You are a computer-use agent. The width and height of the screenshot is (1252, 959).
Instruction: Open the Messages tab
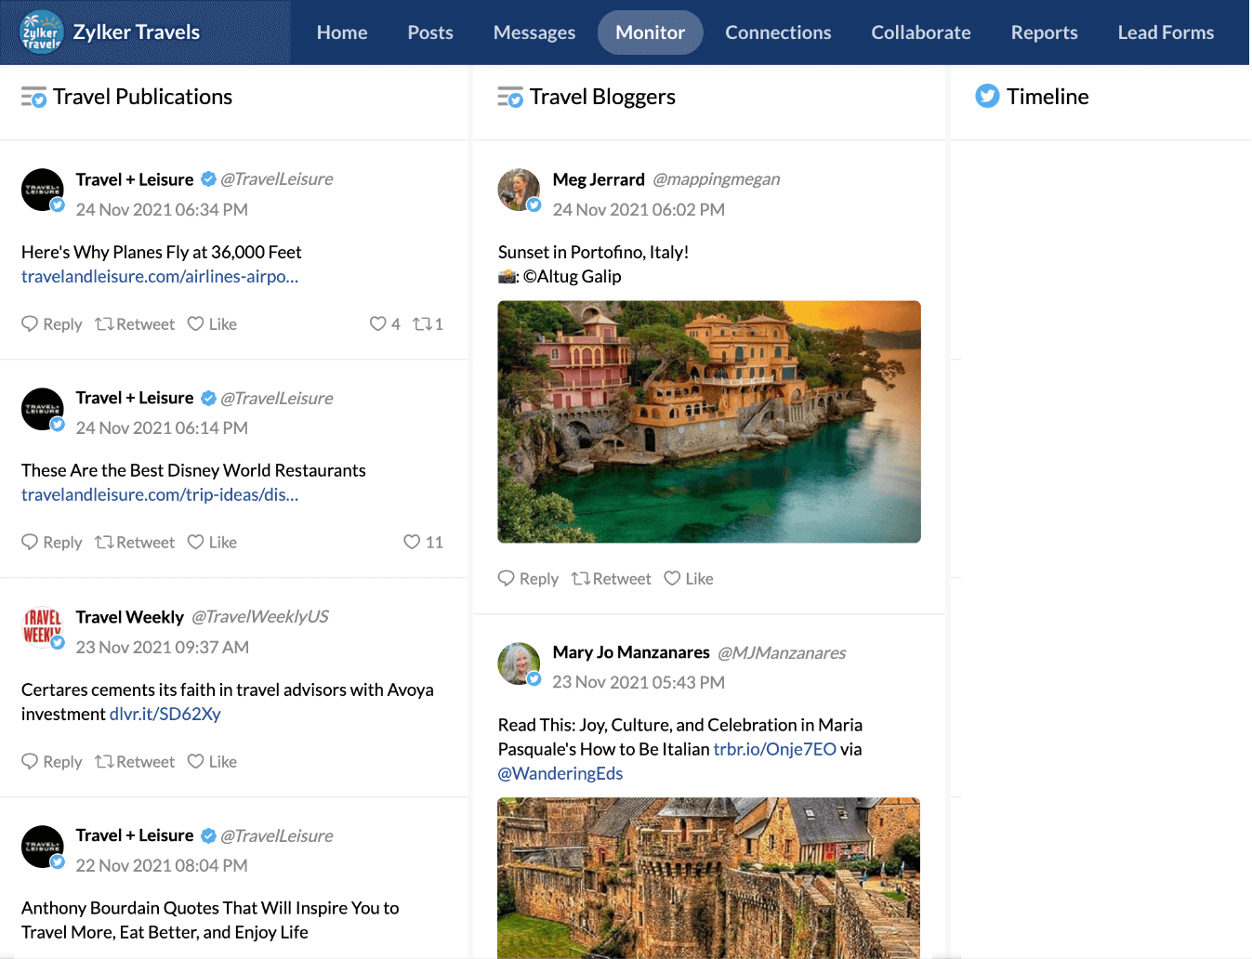(534, 33)
